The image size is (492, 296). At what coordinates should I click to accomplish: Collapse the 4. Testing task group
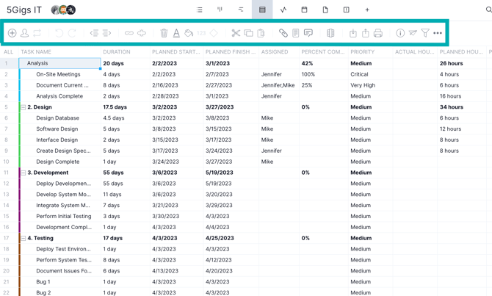[x=23, y=239]
